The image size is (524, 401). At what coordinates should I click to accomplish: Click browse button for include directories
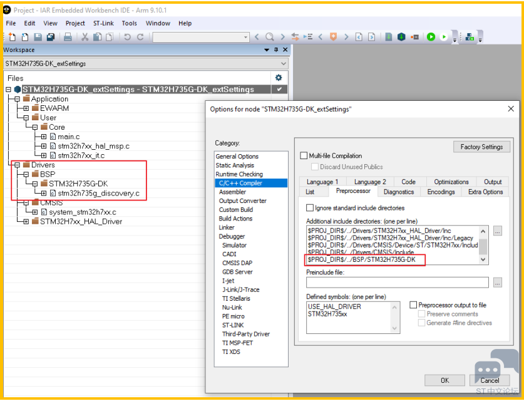click(x=498, y=231)
